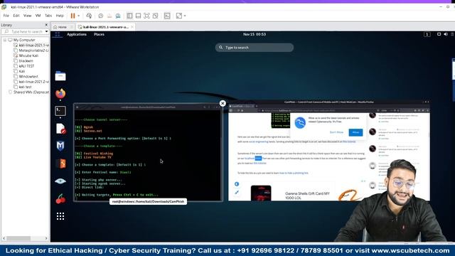Click the Nov 15 00:53 clock
Screen dimensions: 455x256
tap(255, 34)
